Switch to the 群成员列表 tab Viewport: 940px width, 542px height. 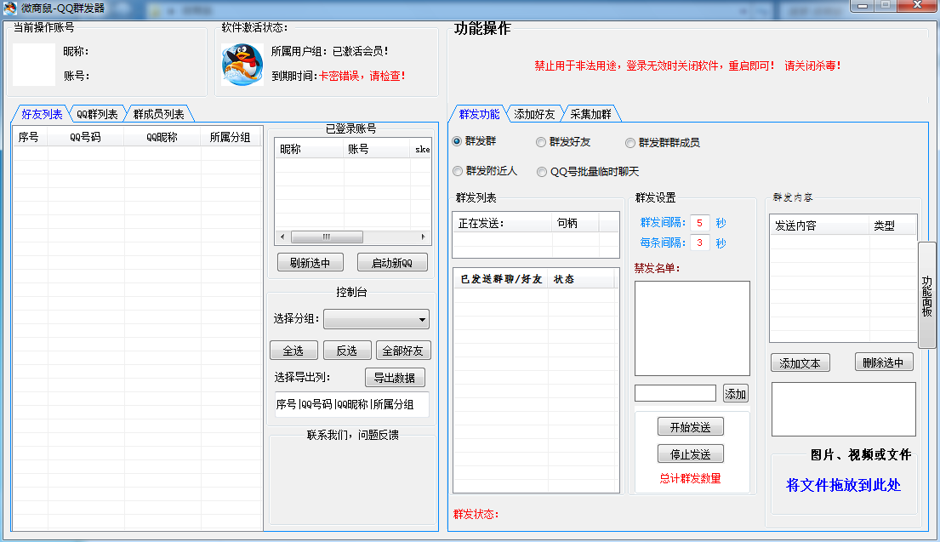[158, 114]
